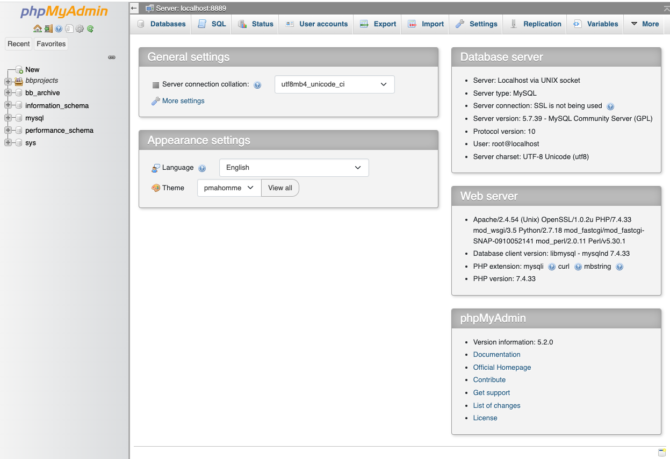Screen dimensions: 670x459
Task: Click the Log out door icon
Action: point(48,29)
